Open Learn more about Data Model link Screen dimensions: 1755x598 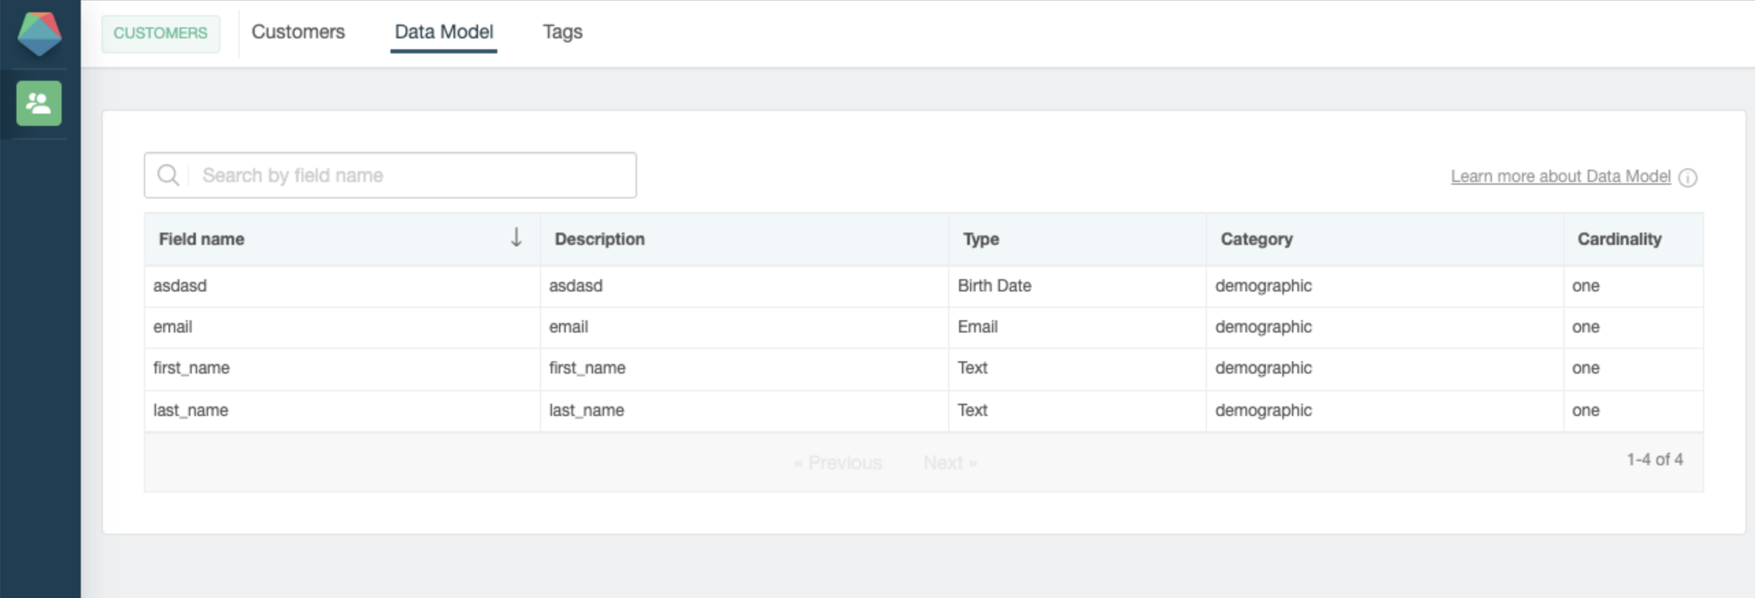pyautogui.click(x=1560, y=177)
